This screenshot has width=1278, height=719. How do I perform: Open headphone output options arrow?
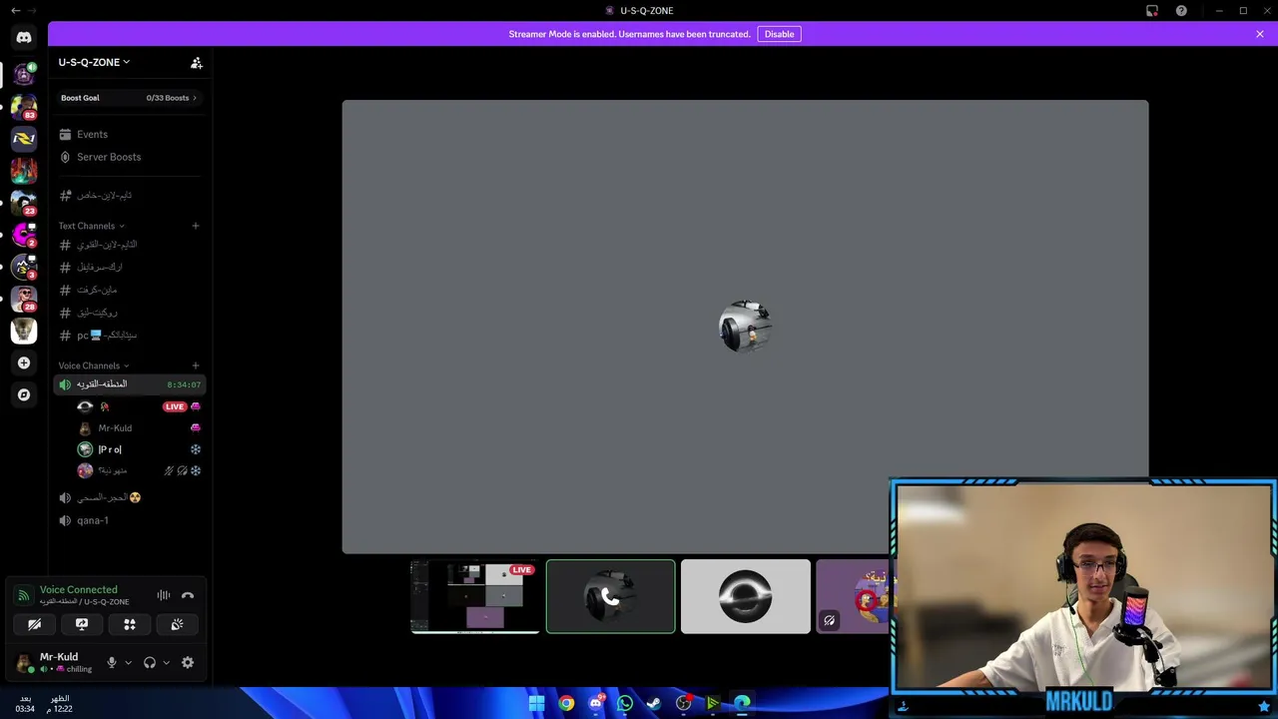click(166, 662)
